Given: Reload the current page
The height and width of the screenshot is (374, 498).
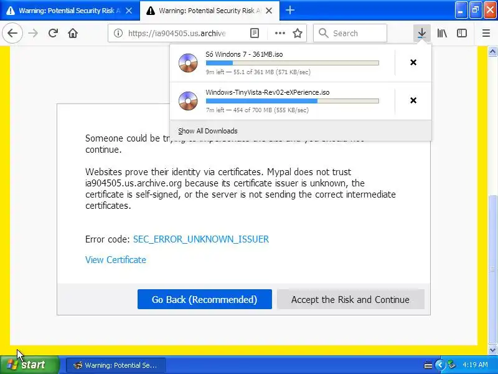Looking at the screenshot, I should (x=53, y=33).
